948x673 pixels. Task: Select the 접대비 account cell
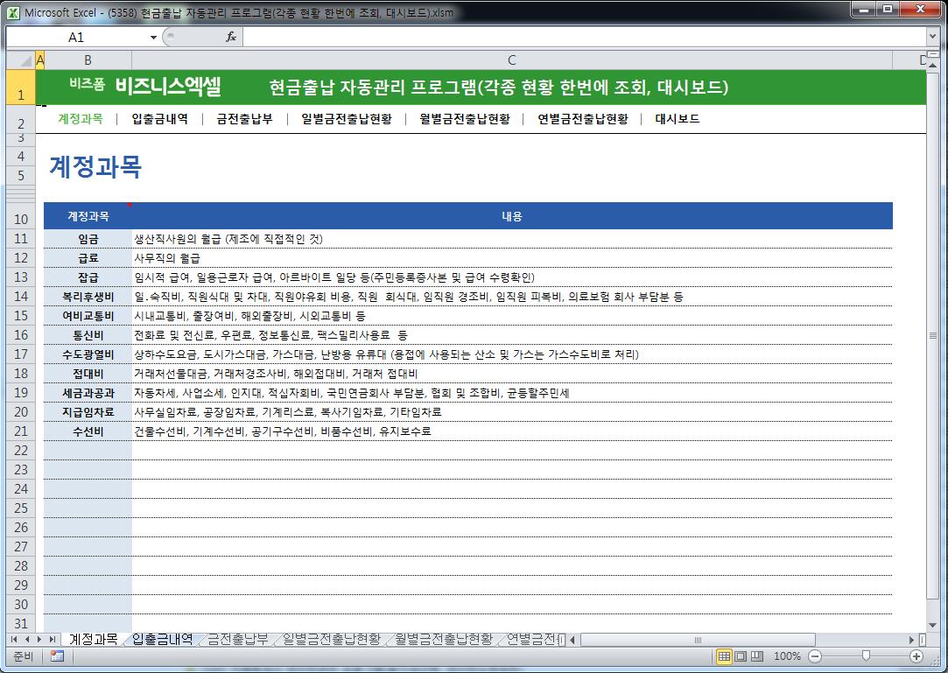pos(88,374)
